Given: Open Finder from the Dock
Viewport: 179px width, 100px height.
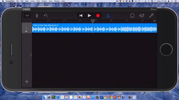Looking at the screenshot, I should click(x=45, y=97).
